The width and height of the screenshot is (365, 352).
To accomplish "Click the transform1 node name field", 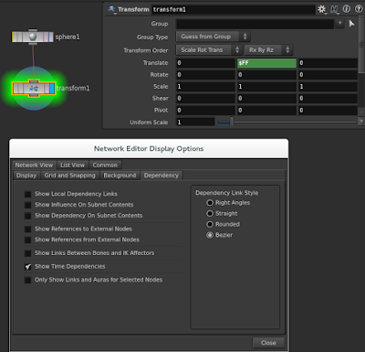I will [234, 9].
